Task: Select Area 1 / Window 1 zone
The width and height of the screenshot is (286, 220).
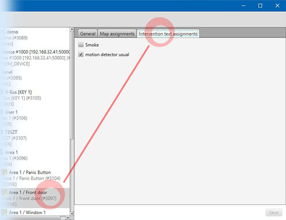Action: pos(35,212)
